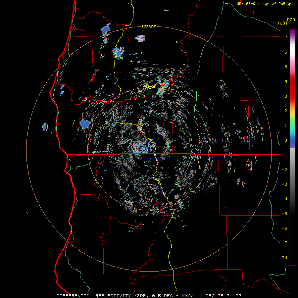Click the -4 value on the color scale

point(284,199)
